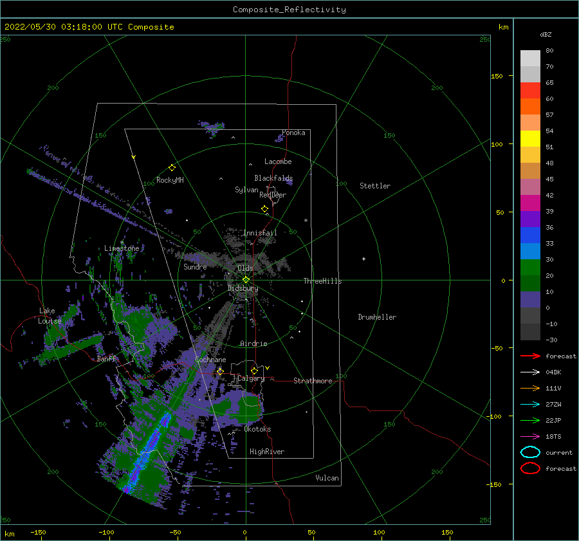
Task: Choose the magenta 18TS arrow symbol
Action: tap(530, 437)
